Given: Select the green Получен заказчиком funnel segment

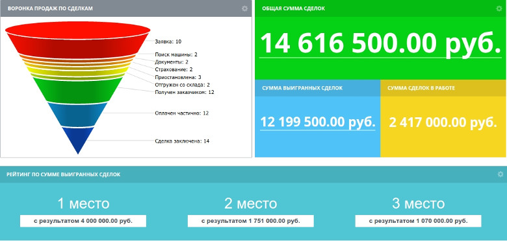Looking at the screenshot, I should (x=78, y=90).
